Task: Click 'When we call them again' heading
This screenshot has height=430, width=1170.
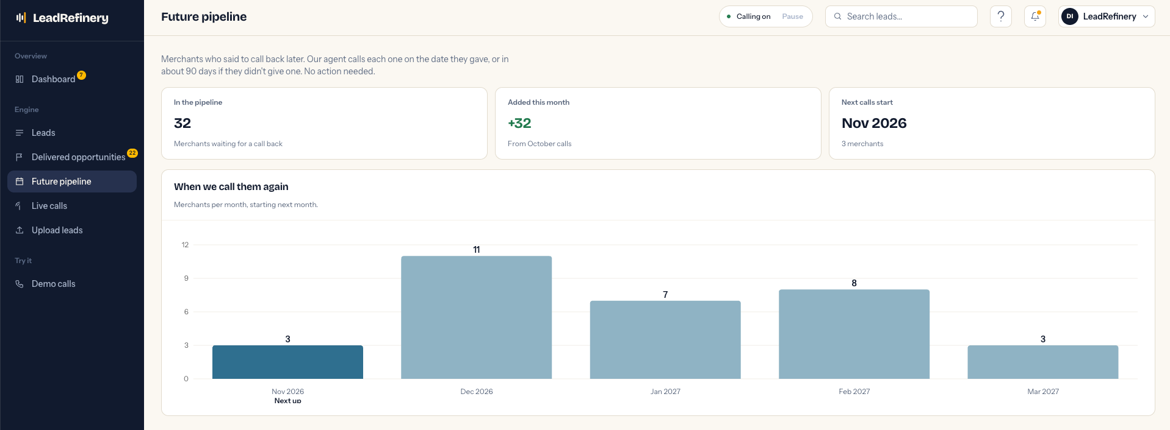Action: [x=231, y=186]
